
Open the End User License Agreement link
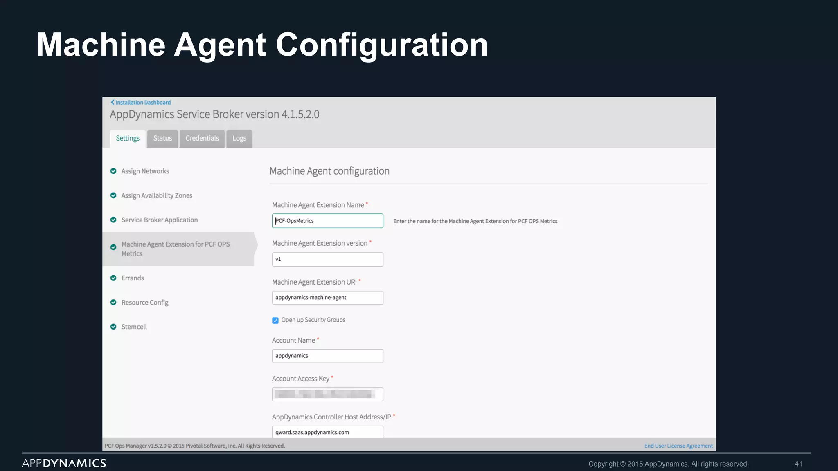678,446
